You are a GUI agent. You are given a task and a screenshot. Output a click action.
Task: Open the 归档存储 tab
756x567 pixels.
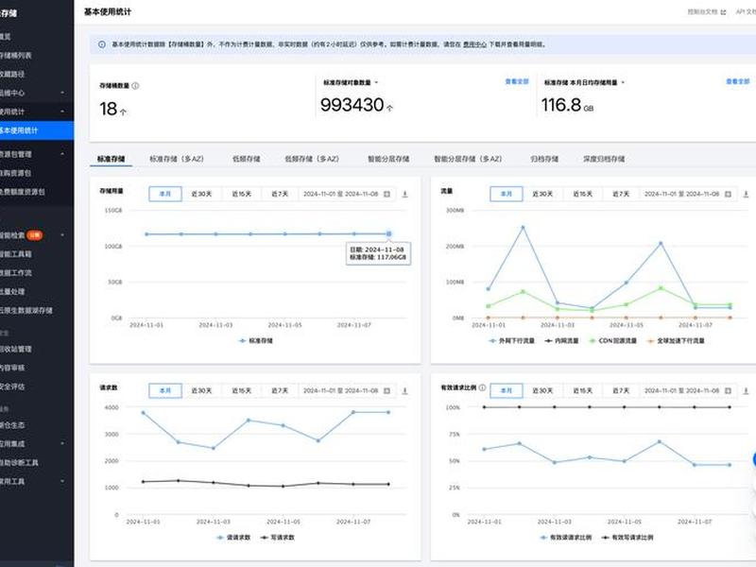[544, 159]
